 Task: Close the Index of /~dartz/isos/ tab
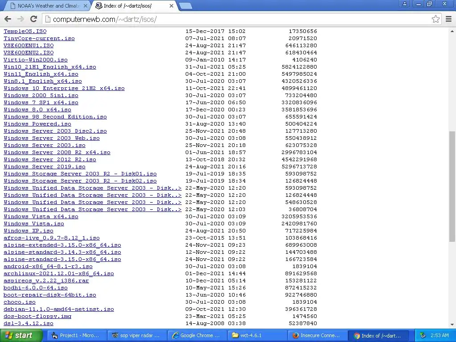click(x=171, y=6)
